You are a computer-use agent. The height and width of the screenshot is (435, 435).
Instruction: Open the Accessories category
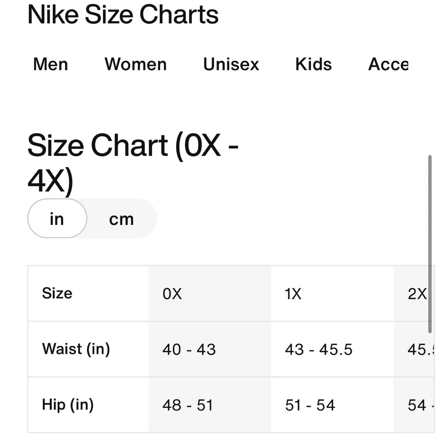point(388,65)
